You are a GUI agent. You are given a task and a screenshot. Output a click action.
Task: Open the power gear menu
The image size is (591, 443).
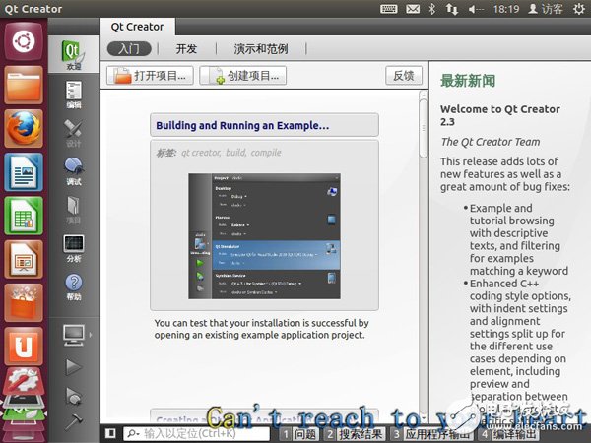578,9
